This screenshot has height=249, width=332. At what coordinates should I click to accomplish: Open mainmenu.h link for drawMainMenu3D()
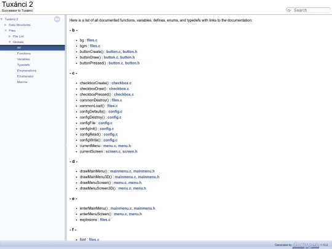pos(149,177)
